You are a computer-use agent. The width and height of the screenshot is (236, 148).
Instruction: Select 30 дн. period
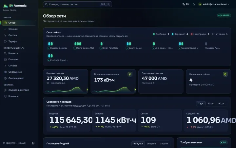click(211, 104)
